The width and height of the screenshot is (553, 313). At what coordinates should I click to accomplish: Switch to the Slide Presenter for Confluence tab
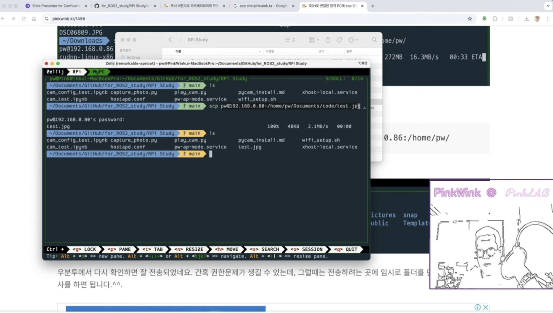pos(56,6)
